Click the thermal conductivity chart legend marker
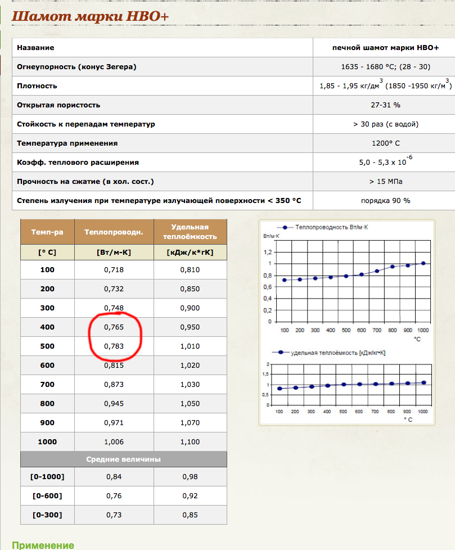 (x=285, y=227)
